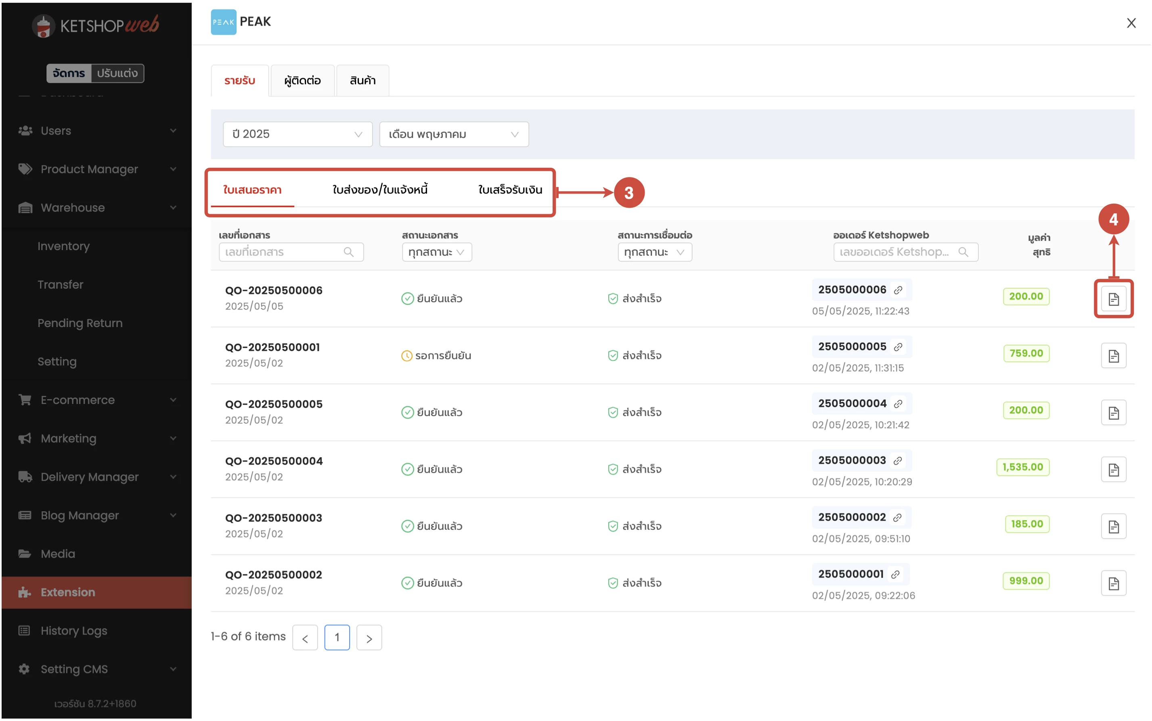Click the 759.00 net value badge

pos(1026,353)
